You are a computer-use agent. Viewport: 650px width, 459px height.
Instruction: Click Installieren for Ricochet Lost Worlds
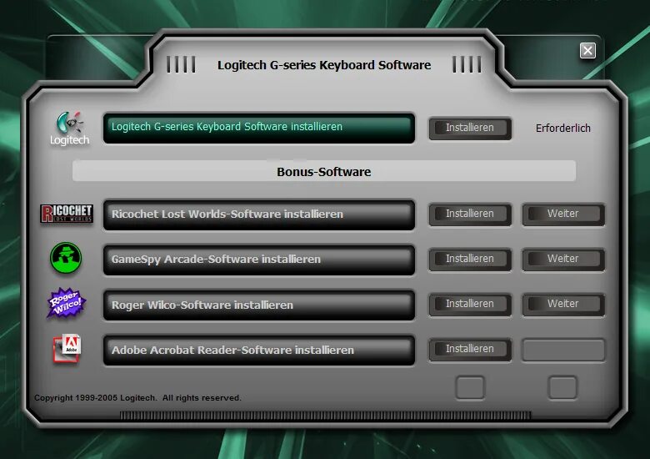pos(470,214)
